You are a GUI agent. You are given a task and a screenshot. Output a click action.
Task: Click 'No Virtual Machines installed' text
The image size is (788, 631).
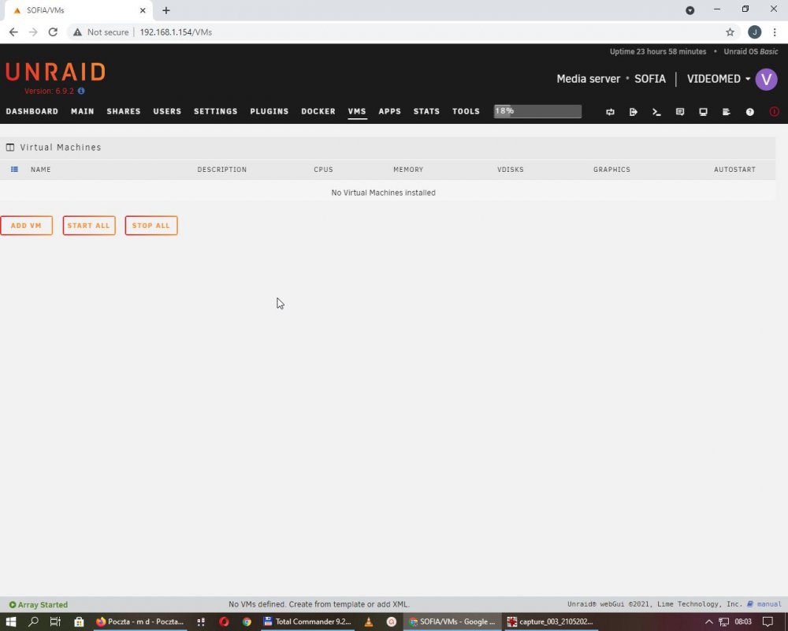(384, 192)
